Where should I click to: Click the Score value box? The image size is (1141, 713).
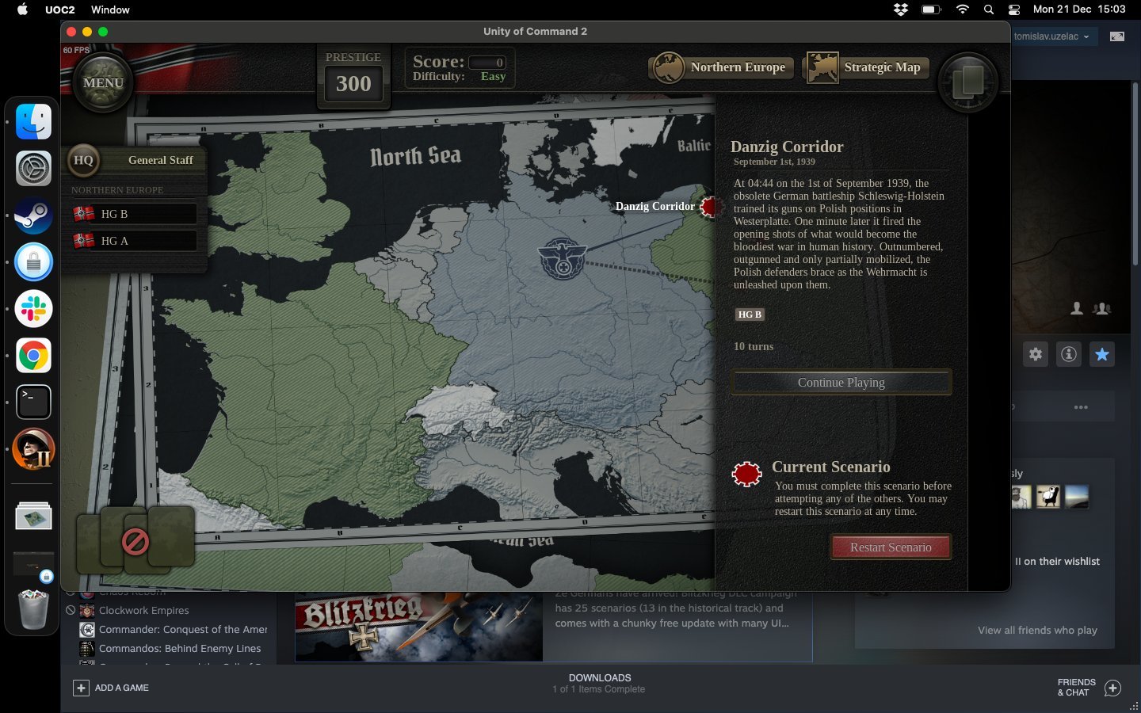487,63
